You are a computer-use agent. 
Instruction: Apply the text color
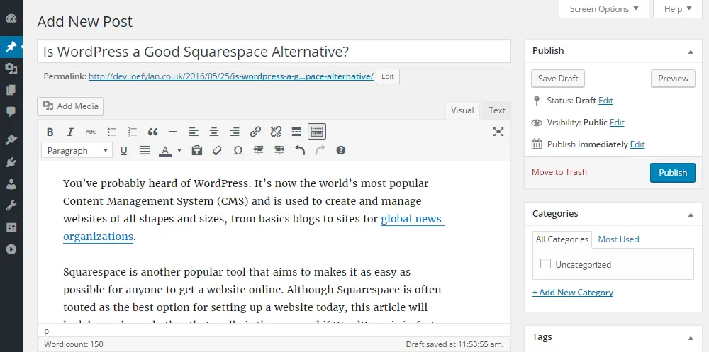point(165,150)
